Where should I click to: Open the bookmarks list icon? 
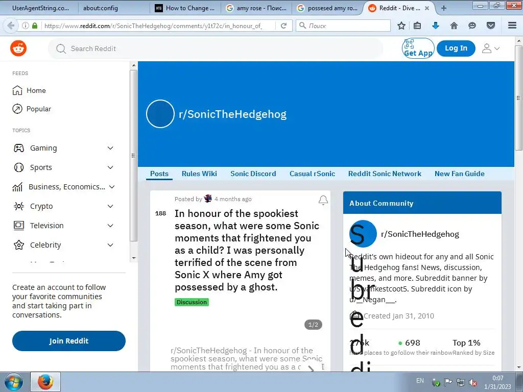[417, 26]
